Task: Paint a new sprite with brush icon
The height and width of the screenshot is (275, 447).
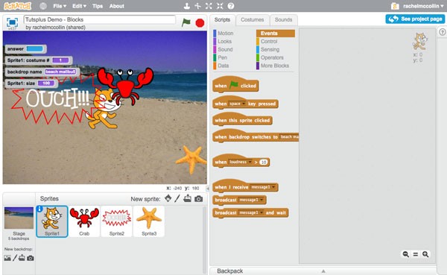Action: click(x=177, y=198)
